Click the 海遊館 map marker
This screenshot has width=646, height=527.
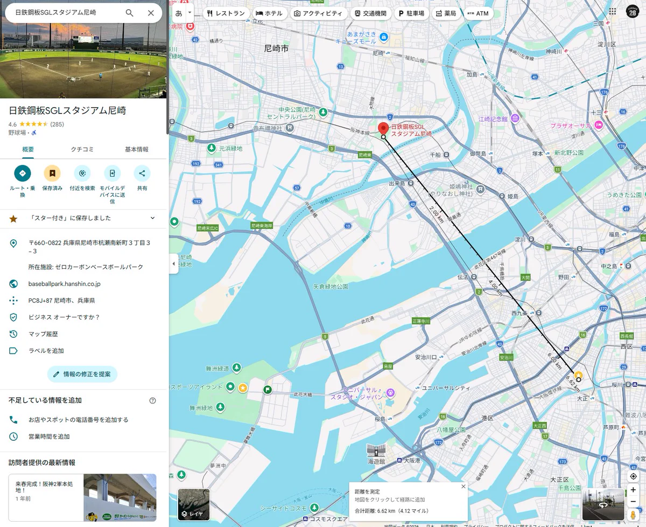tap(376, 450)
